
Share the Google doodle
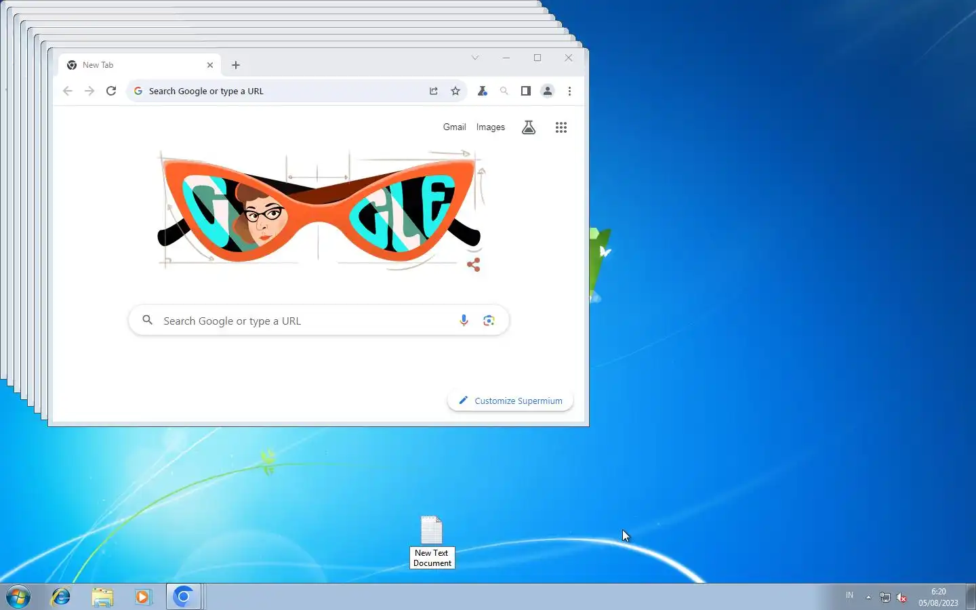click(474, 264)
